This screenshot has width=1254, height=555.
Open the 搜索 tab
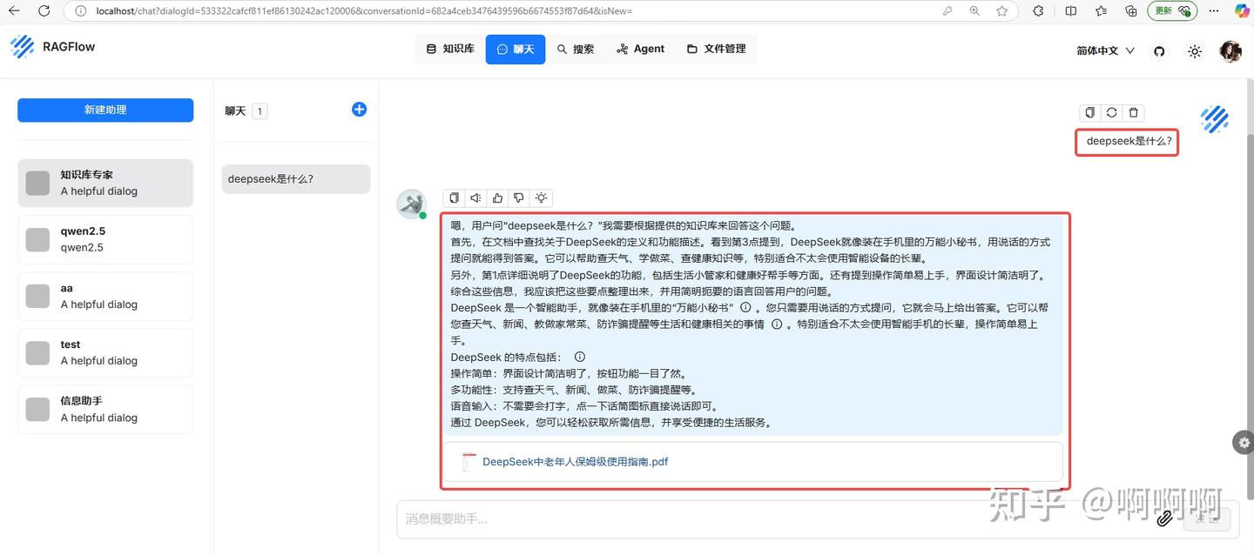576,49
